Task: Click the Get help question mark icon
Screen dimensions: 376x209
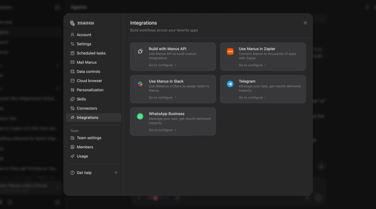Action: (72, 172)
